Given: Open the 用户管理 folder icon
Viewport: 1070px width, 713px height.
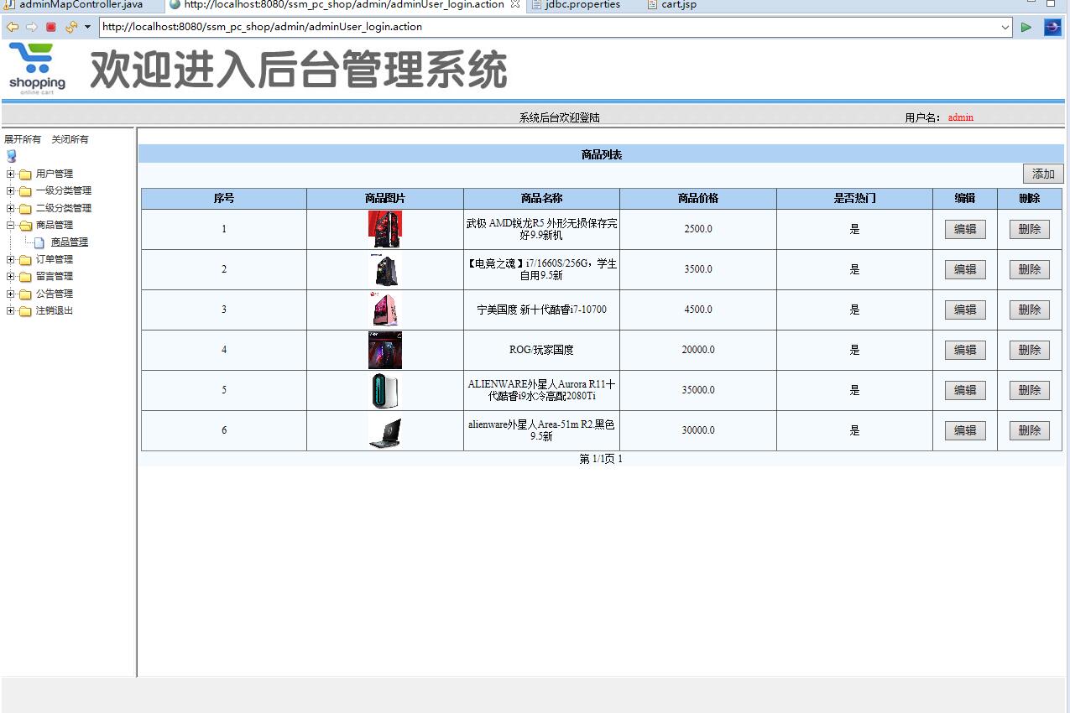Looking at the screenshot, I should coord(25,174).
